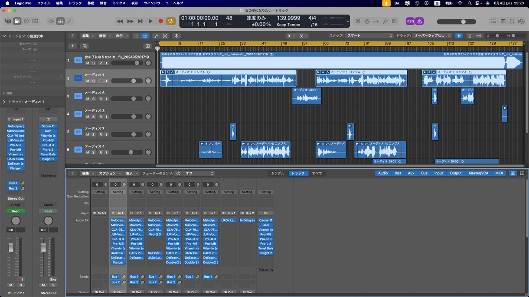529x297 pixels.
Task: Toggle the Inspector panel icon
Action: 17,21
